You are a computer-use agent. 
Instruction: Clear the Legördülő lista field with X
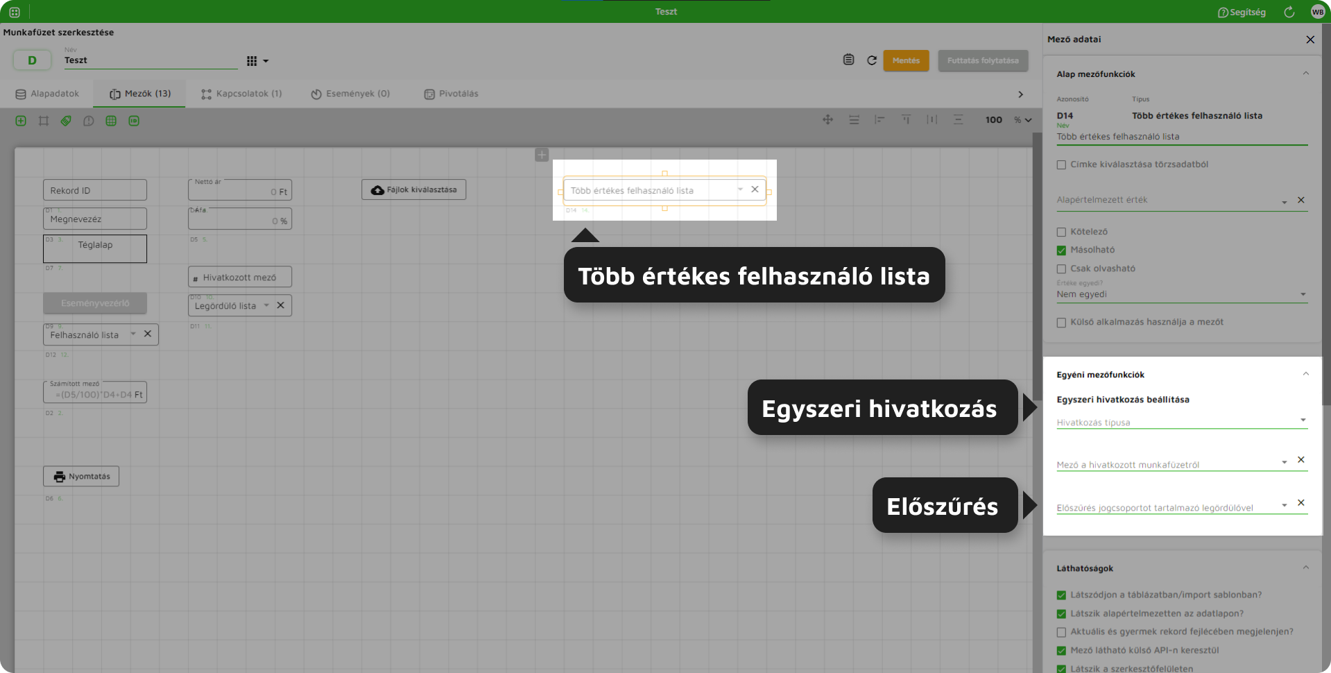coord(280,305)
